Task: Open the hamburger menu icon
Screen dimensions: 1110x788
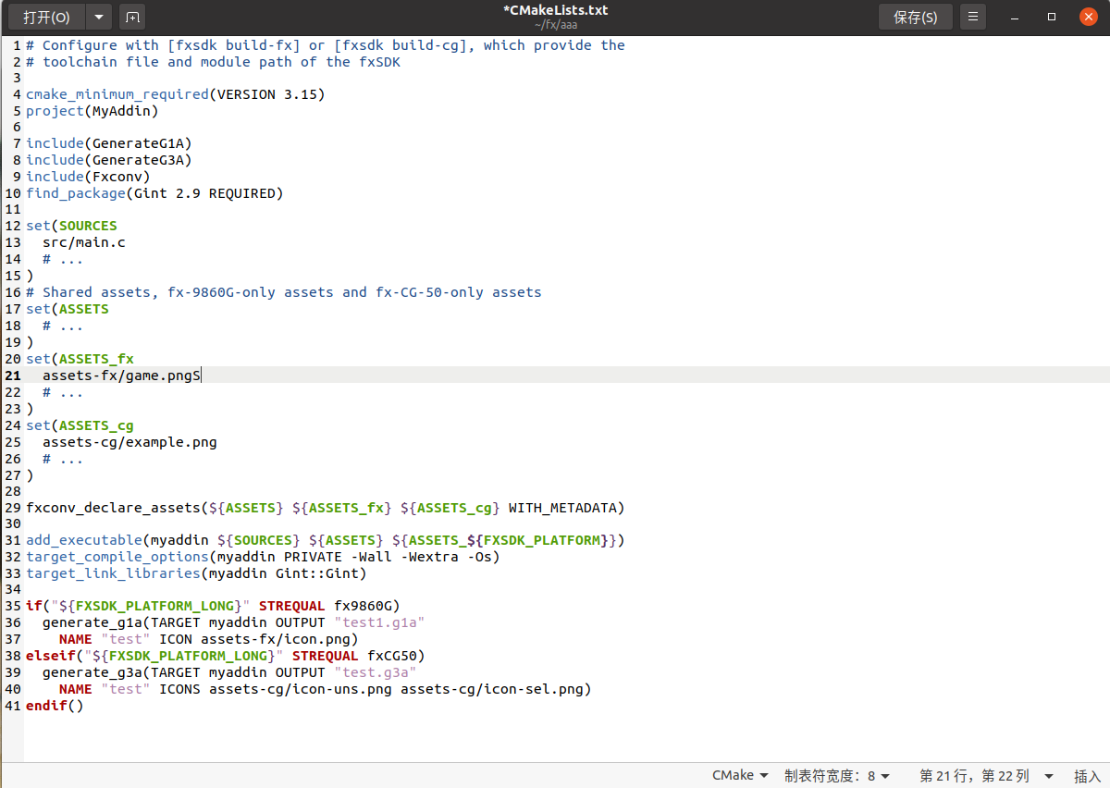Action: coord(972,17)
